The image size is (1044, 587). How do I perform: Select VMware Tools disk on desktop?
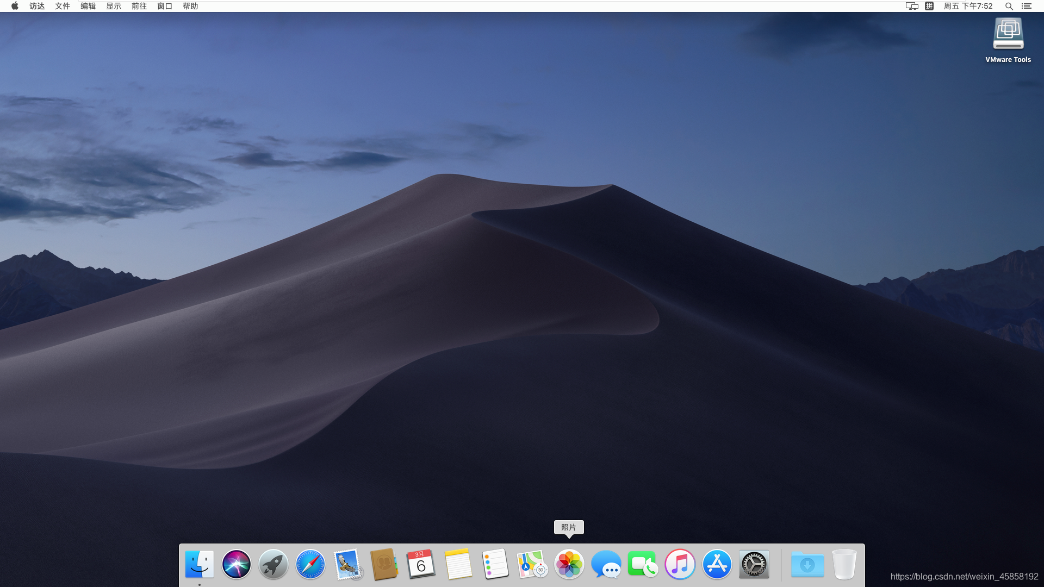coord(1008,34)
